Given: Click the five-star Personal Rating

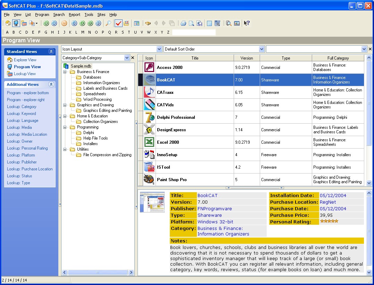Looking at the screenshot, I should (329, 221).
